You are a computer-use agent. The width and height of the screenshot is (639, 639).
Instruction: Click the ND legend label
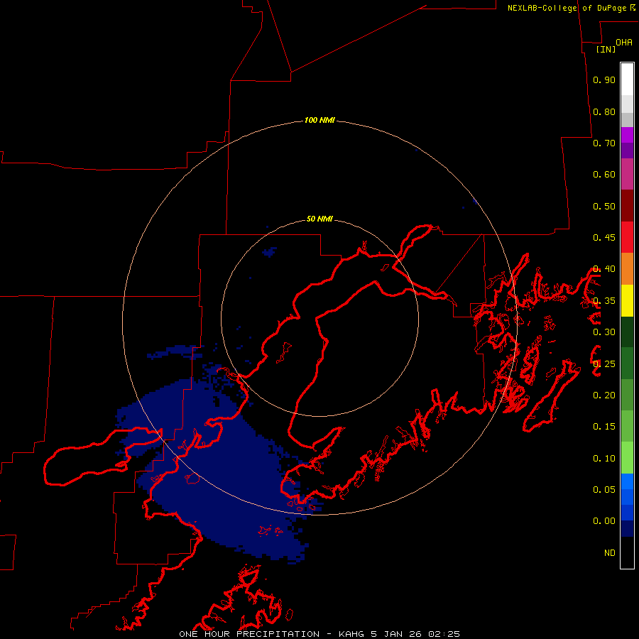coord(610,553)
